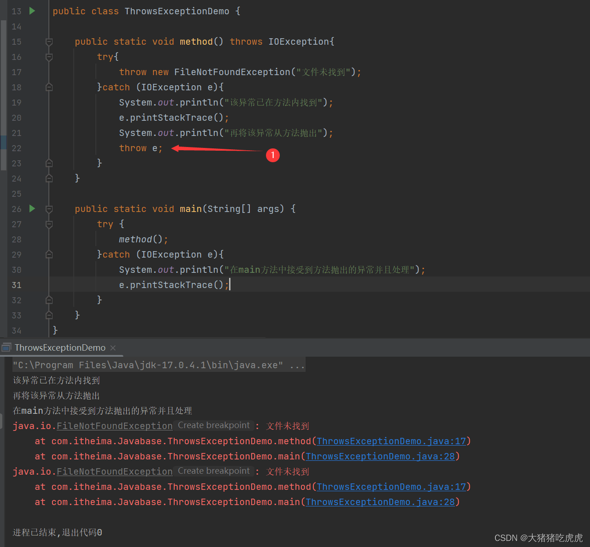
Task: Click the fold end marker on line 23
Action: point(49,163)
